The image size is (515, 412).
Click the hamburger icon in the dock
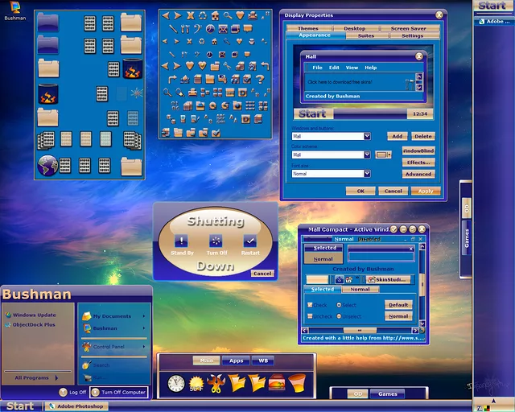tap(277, 384)
